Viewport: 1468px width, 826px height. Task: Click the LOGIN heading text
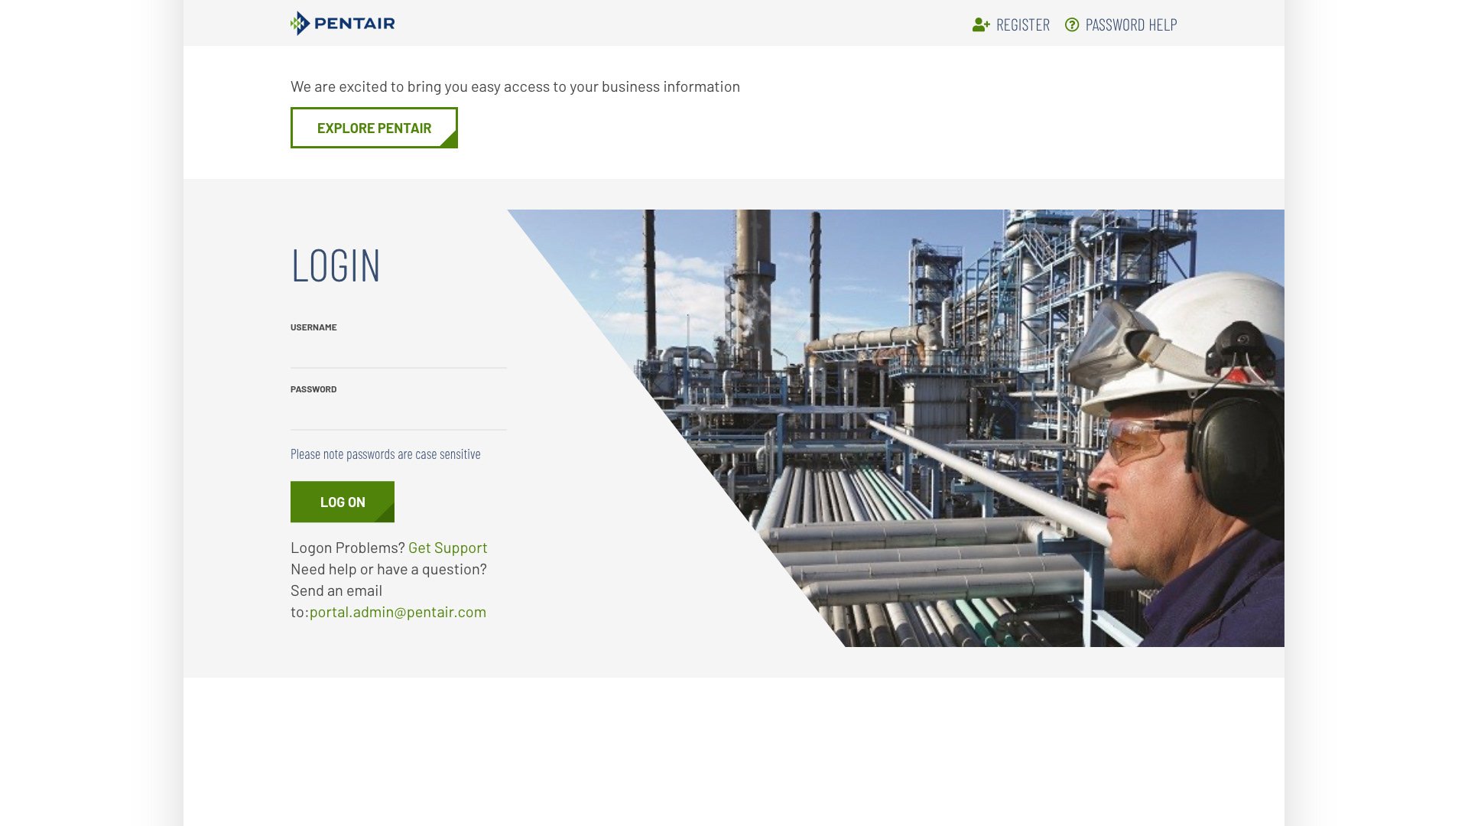(x=336, y=265)
